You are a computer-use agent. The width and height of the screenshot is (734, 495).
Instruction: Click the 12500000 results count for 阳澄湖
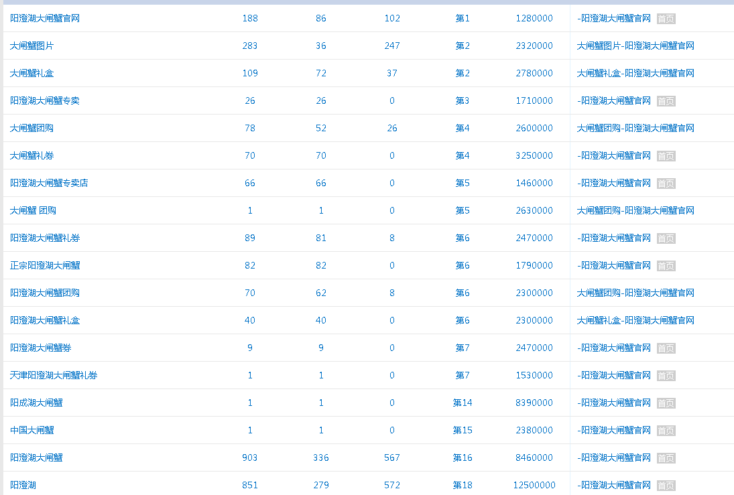click(x=534, y=485)
